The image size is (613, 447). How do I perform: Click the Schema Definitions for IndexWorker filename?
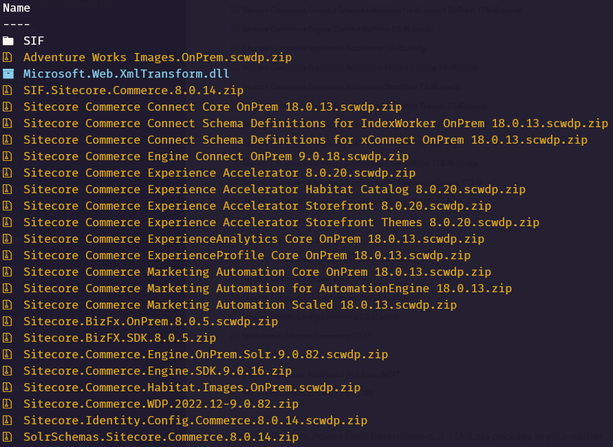click(316, 123)
